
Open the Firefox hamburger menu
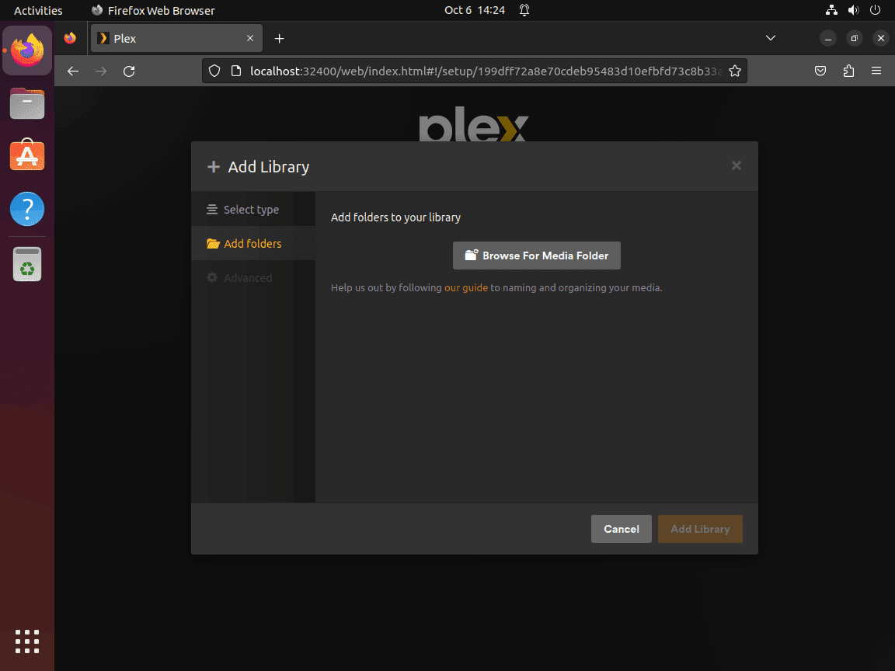click(x=876, y=70)
